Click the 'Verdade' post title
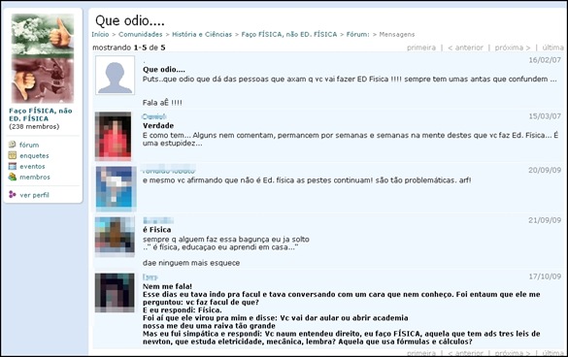This screenshot has height=357, width=568. click(158, 126)
